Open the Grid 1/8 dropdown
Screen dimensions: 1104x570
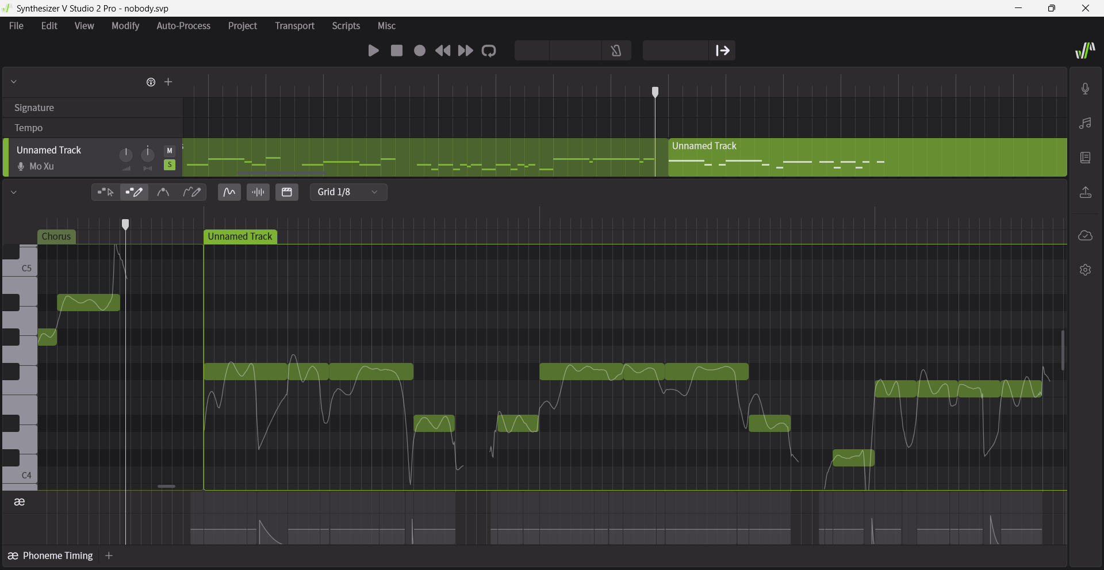[x=348, y=192]
